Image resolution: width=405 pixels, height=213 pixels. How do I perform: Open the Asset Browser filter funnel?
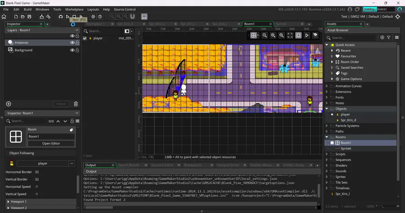click(x=389, y=38)
